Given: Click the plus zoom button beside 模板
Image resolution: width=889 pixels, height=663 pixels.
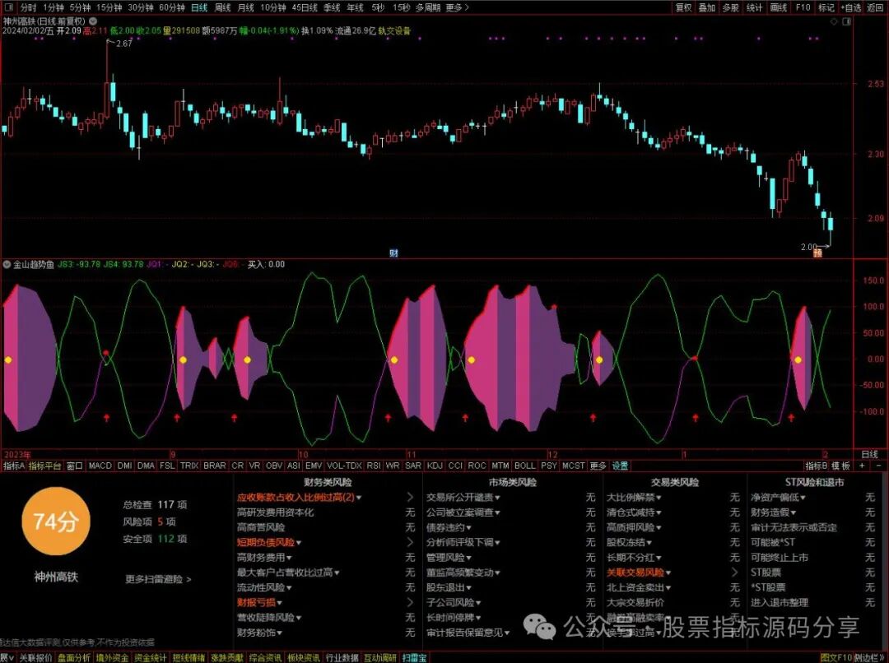Looking at the screenshot, I should (863, 466).
